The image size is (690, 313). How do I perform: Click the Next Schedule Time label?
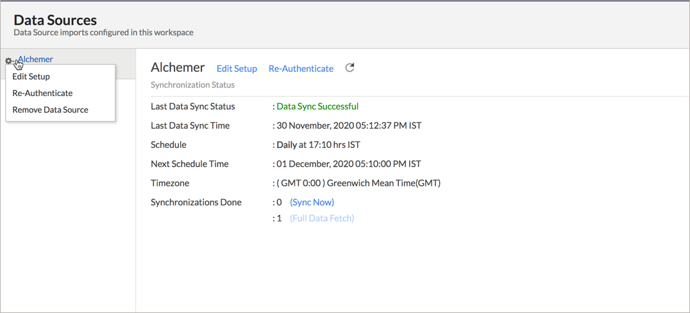tap(190, 165)
